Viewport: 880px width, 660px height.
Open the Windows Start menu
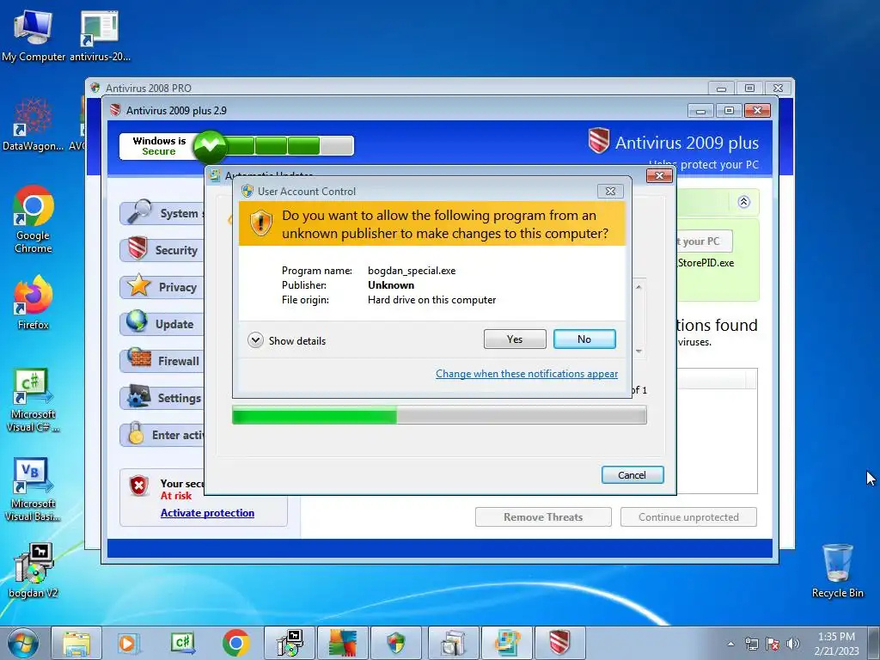(23, 643)
